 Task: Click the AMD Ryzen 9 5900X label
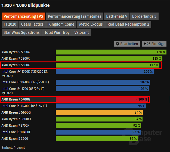(16, 52)
